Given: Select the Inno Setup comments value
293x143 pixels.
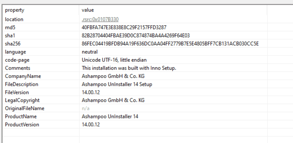Looking at the screenshot, I should [129, 68].
